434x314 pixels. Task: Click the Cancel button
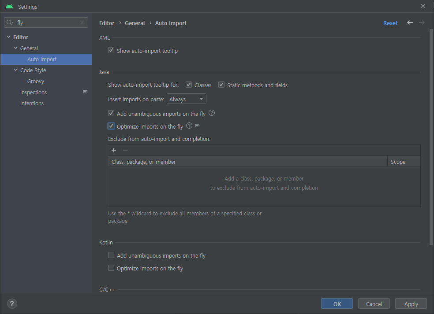(374, 303)
